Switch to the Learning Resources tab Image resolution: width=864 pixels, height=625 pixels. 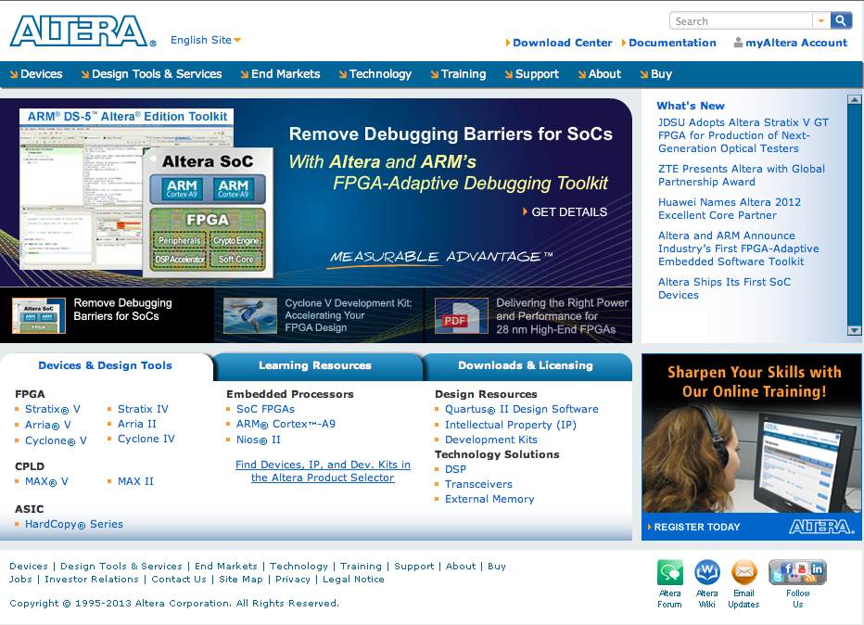315,365
